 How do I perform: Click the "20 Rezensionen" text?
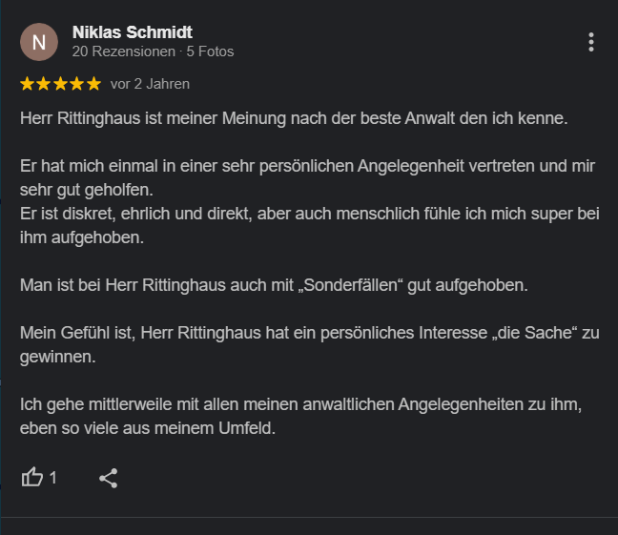click(123, 51)
